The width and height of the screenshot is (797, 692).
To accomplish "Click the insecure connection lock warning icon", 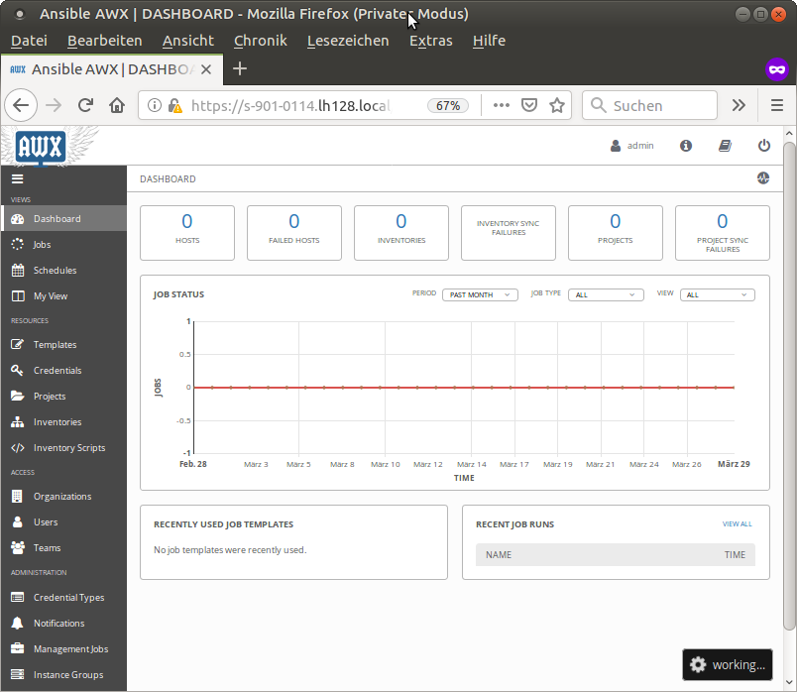I will coord(174,105).
